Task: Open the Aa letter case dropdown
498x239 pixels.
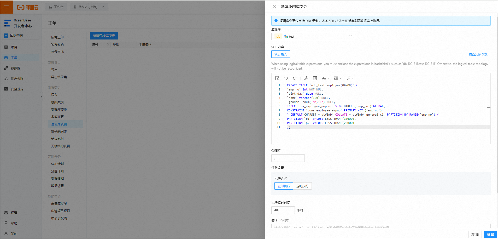Action: coord(325,78)
